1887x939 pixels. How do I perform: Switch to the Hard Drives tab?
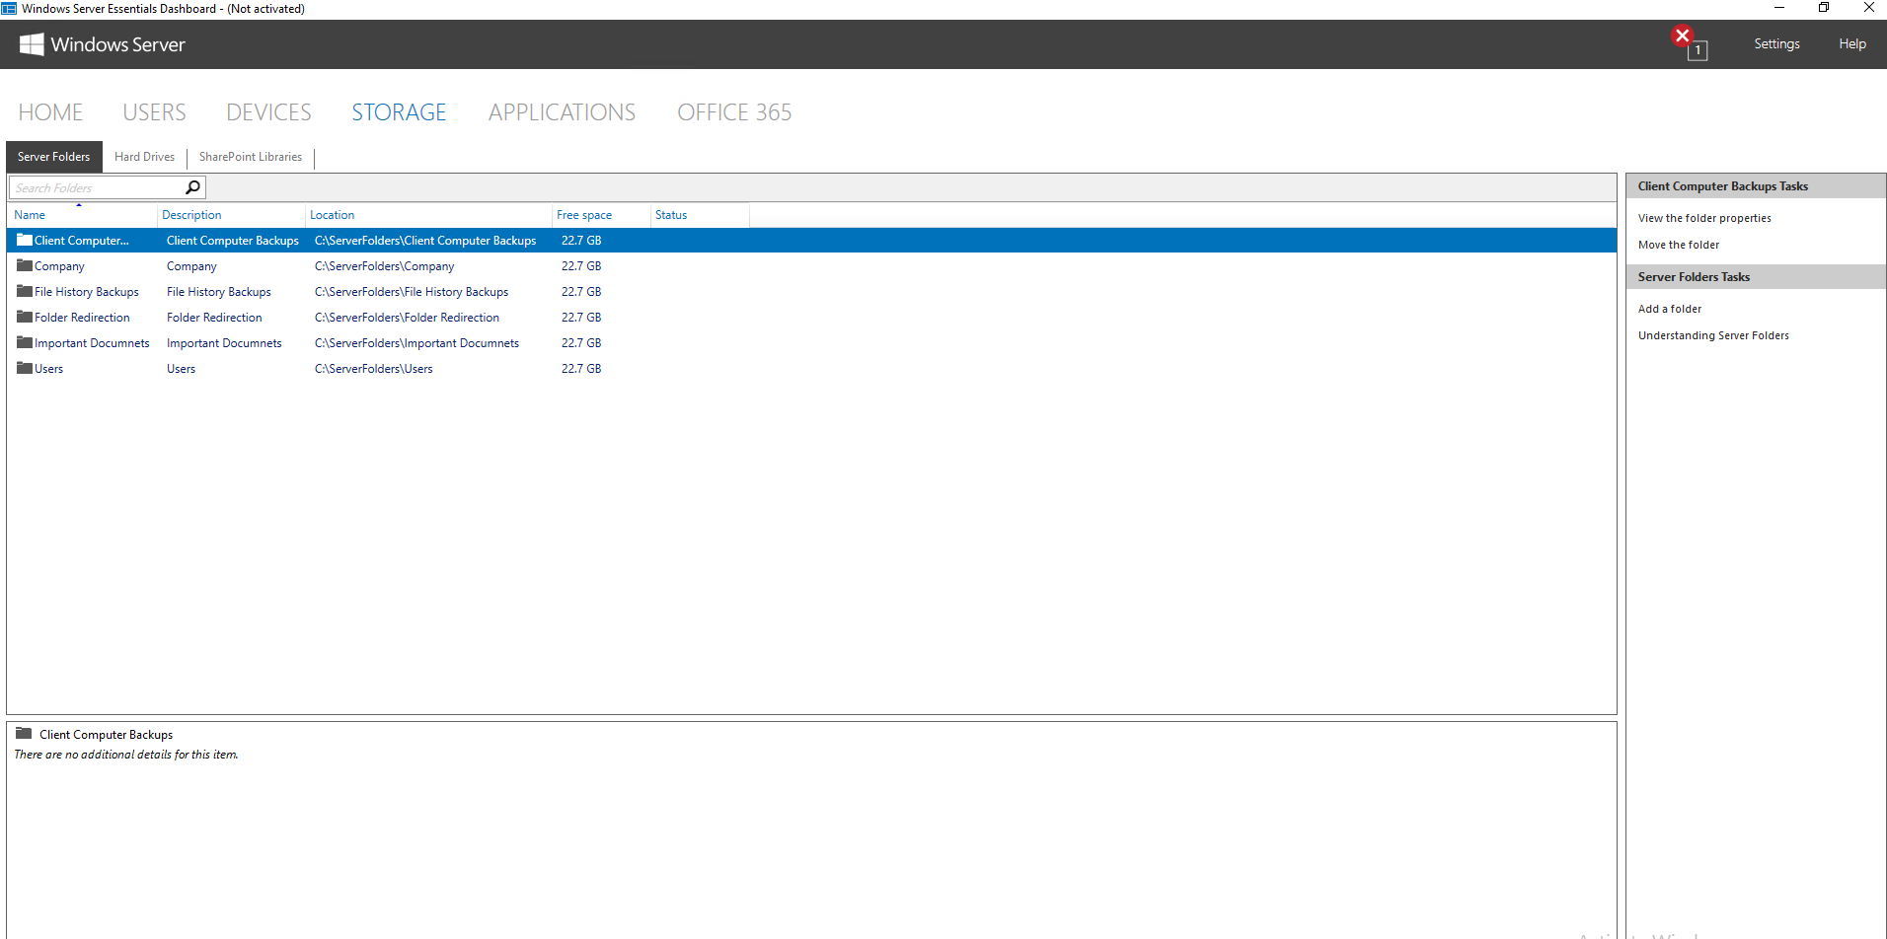tap(144, 157)
